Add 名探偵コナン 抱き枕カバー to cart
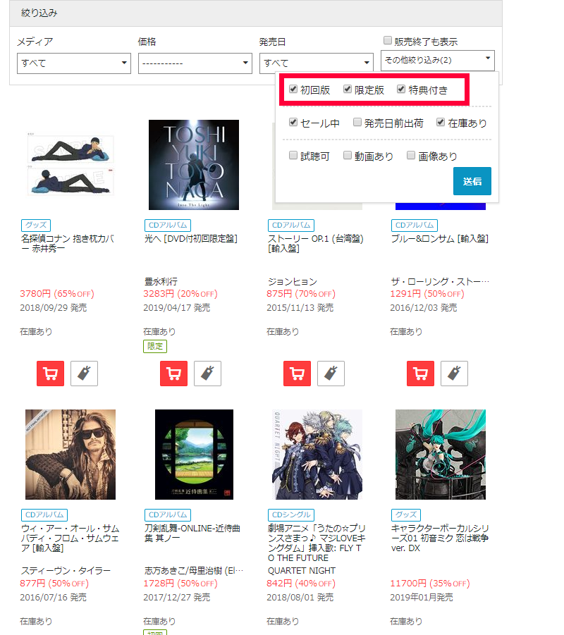 [50, 374]
